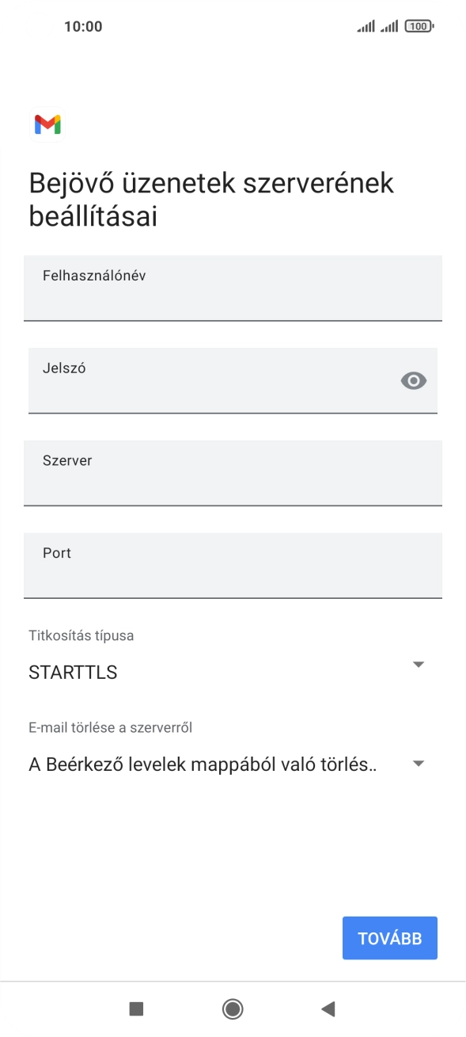Tap the home circle navigation icon
The image size is (466, 1037).
(233, 1008)
